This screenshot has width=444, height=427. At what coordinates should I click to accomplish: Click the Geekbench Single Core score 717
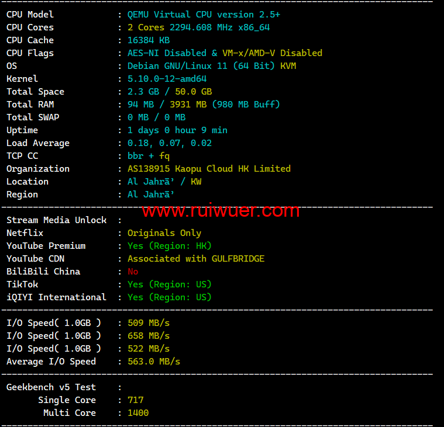point(135,400)
